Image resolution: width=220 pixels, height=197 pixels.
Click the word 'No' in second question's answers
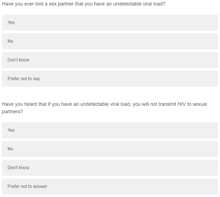[10, 149]
